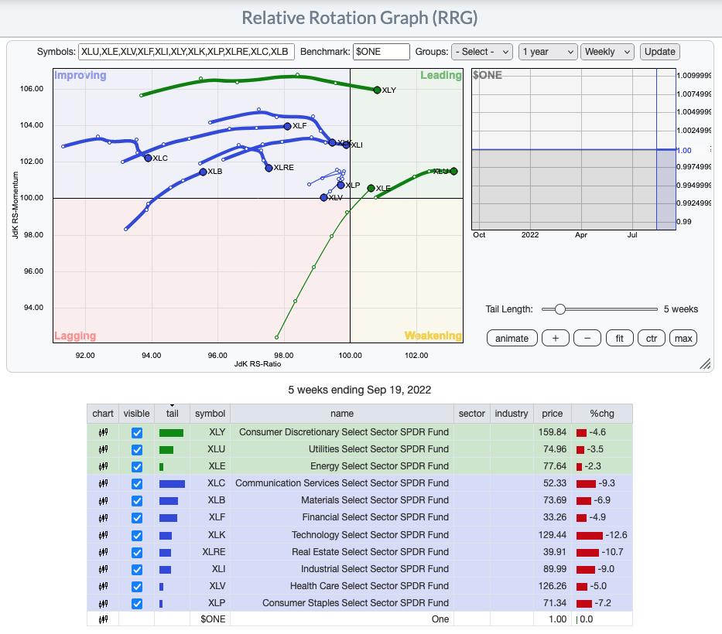722x634 pixels.
Task: Sort table by sector column header
Action: 471,414
